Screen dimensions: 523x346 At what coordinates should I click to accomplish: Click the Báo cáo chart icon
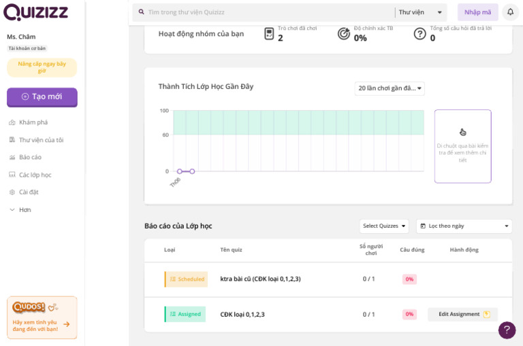pyautogui.click(x=12, y=157)
